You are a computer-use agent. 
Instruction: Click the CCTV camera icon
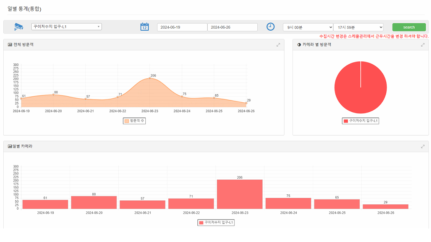[19, 27]
